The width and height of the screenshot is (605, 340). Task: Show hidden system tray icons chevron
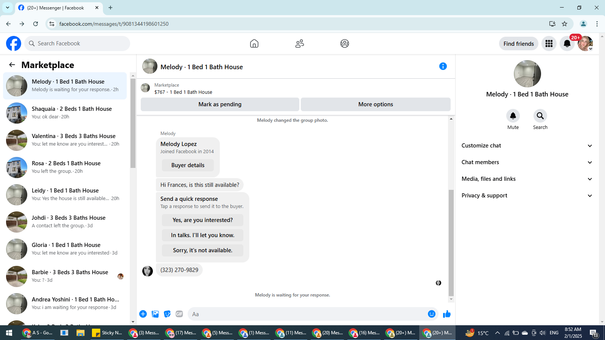(498, 333)
